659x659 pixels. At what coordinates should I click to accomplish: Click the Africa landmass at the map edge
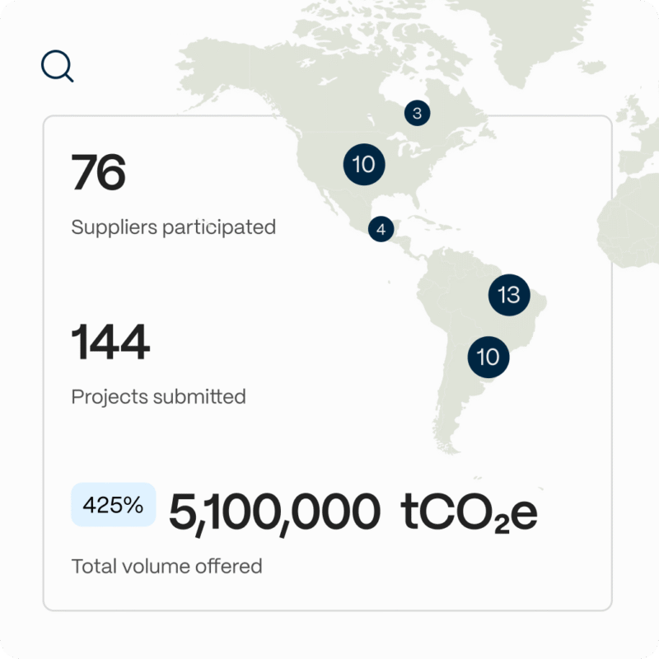pos(630,222)
